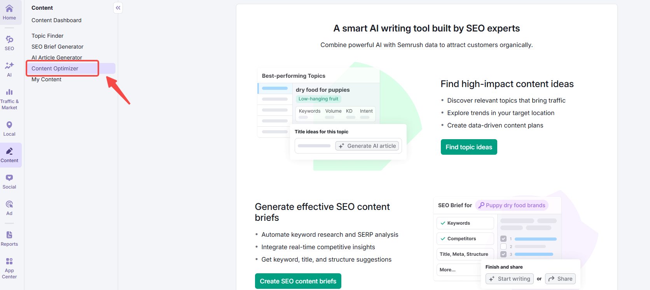Open the Local pin icon section
The width and height of the screenshot is (650, 290).
pyautogui.click(x=9, y=128)
